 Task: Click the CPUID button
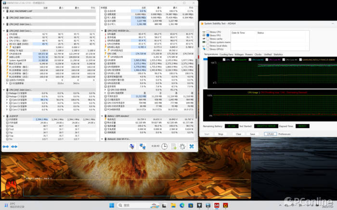point(270,134)
